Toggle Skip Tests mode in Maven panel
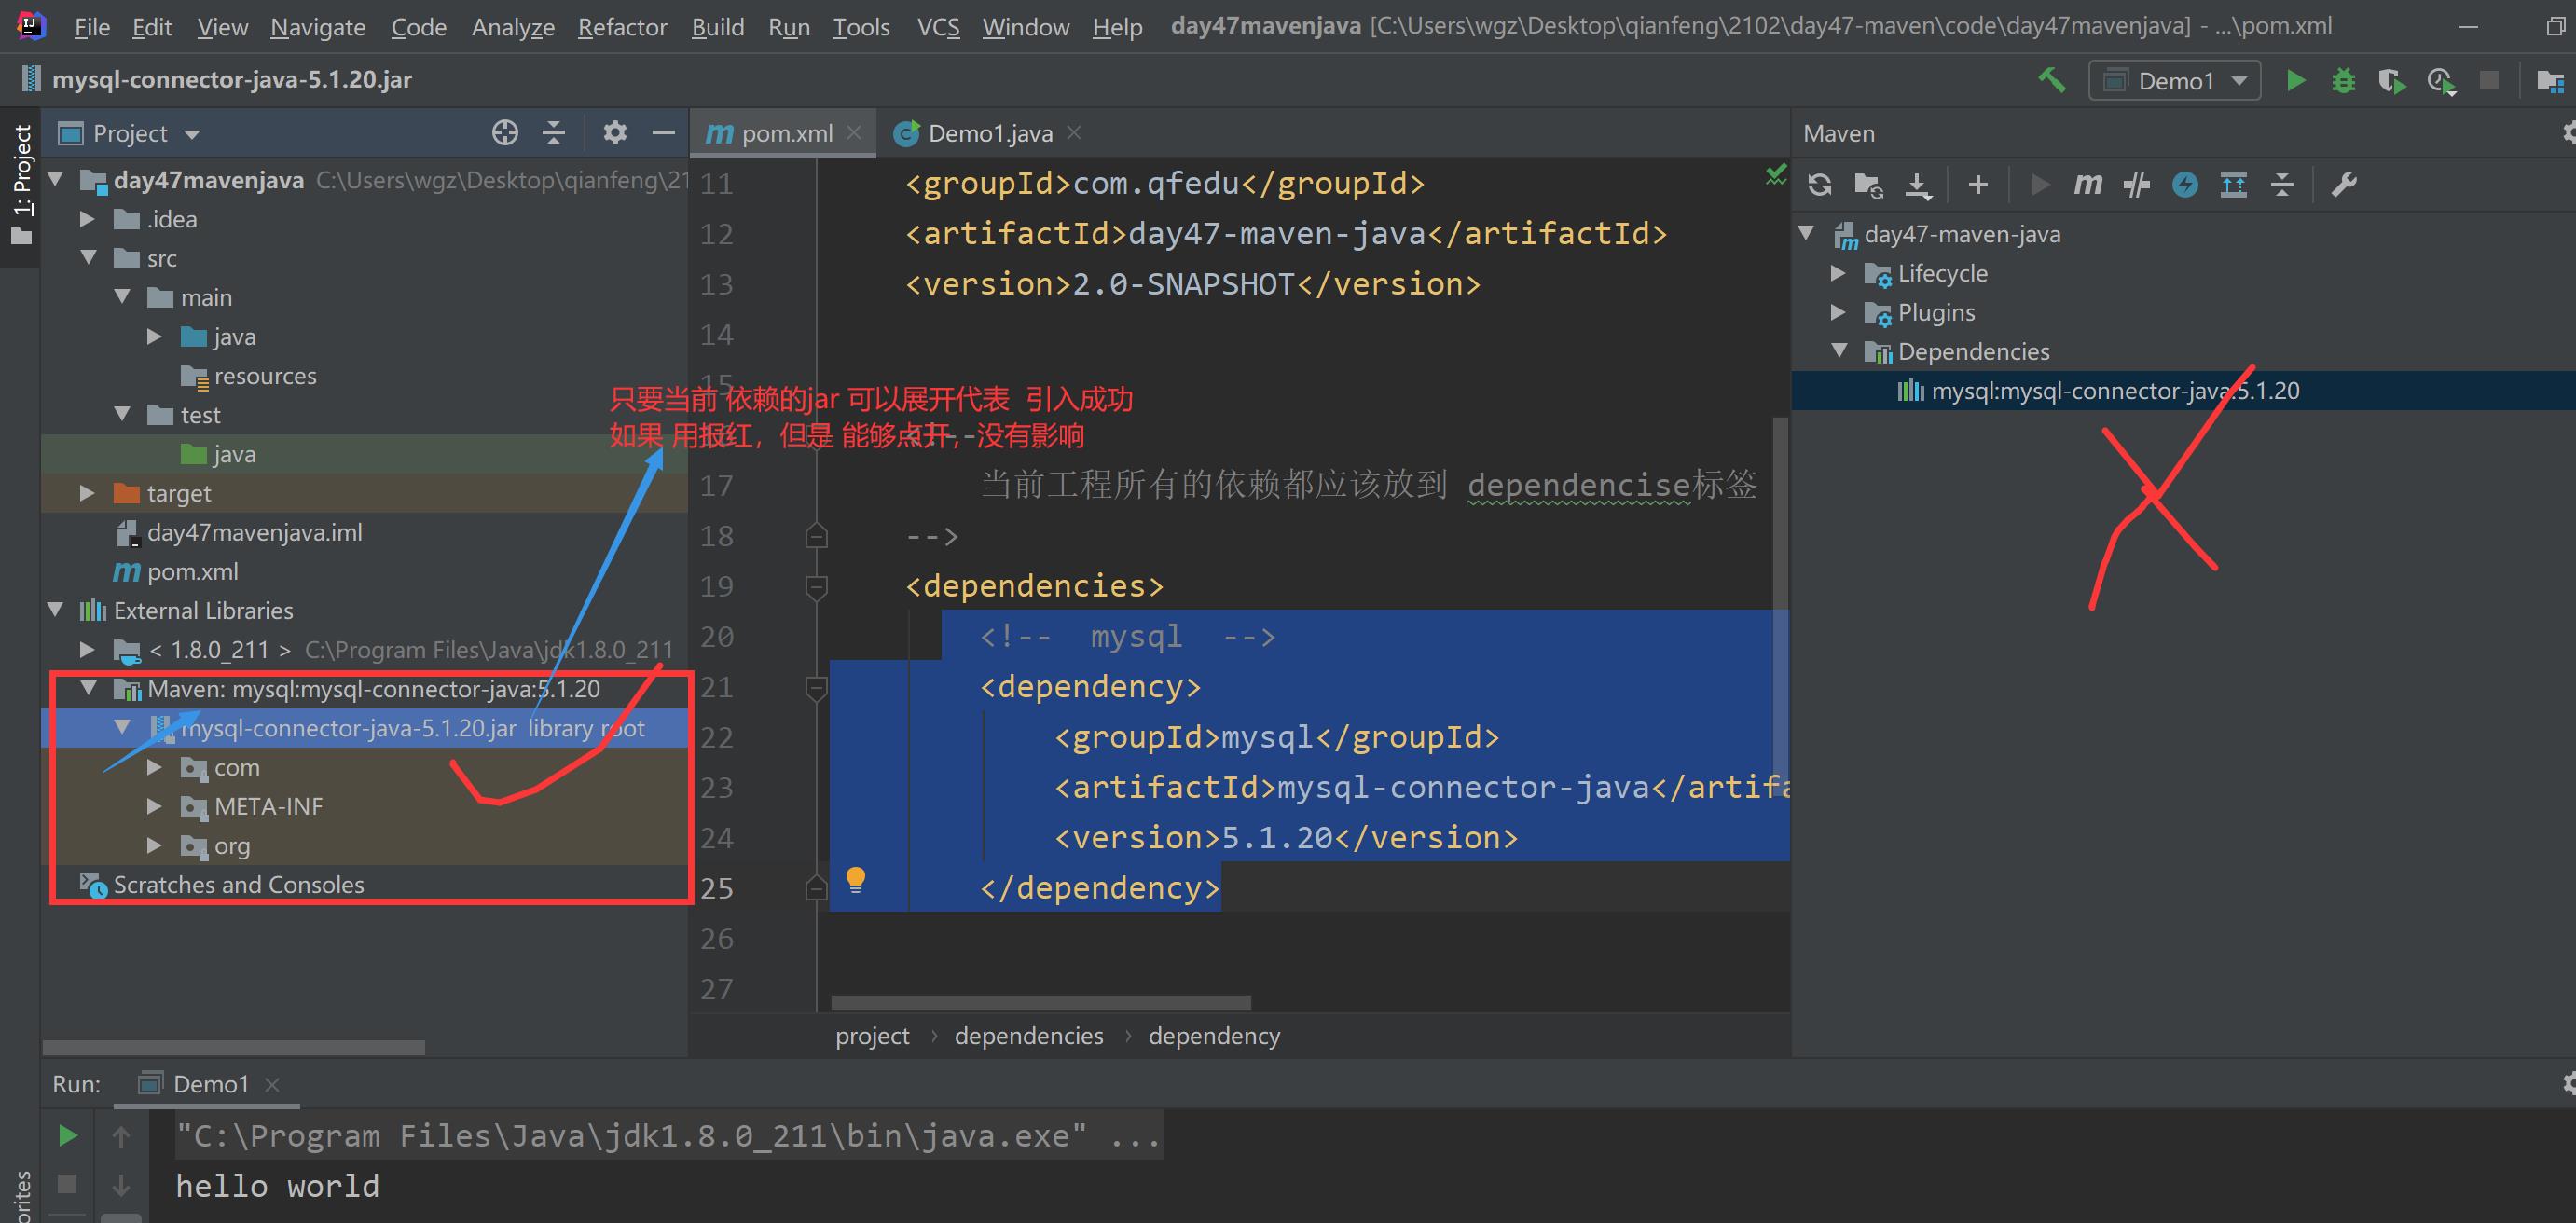Viewport: 2576px width, 1223px height. click(2137, 185)
